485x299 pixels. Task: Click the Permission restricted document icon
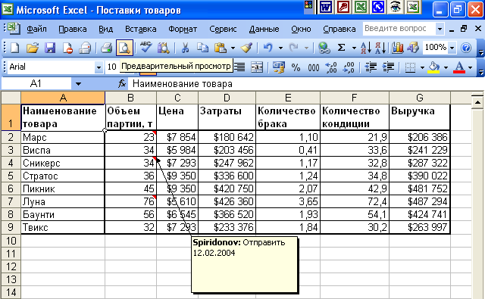tap(67, 48)
